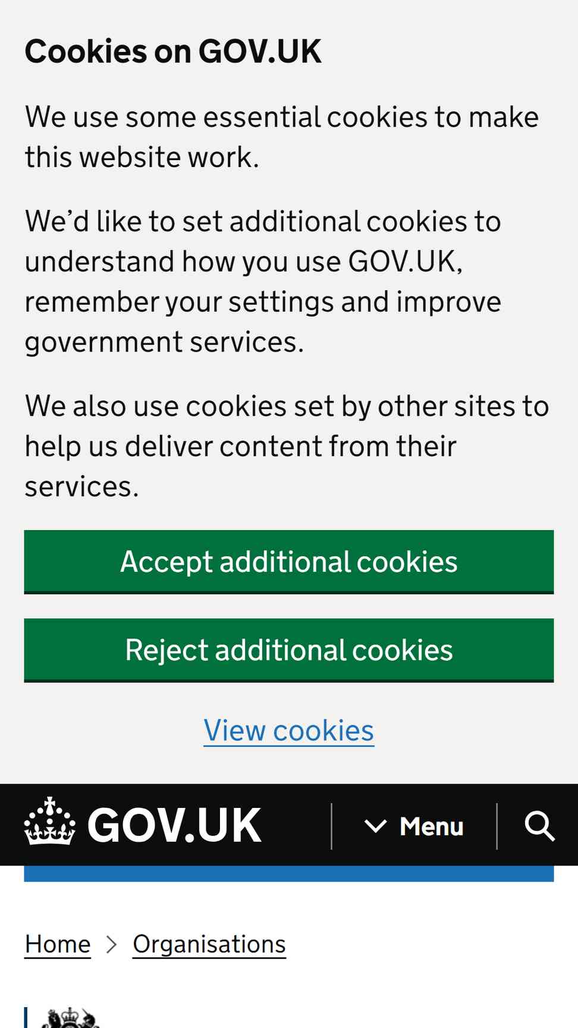The height and width of the screenshot is (1028, 578).
Task: Click the essential cookies paragraph text
Action: [x=282, y=137]
